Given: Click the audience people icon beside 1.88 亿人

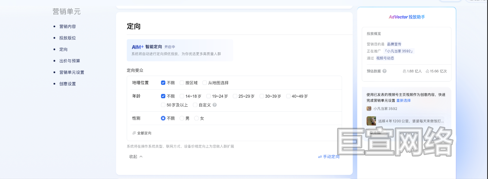Looking at the screenshot, I should (405, 71).
